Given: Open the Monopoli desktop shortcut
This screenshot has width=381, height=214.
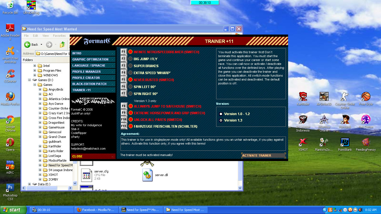Looking at the screenshot, I should (345, 121).
